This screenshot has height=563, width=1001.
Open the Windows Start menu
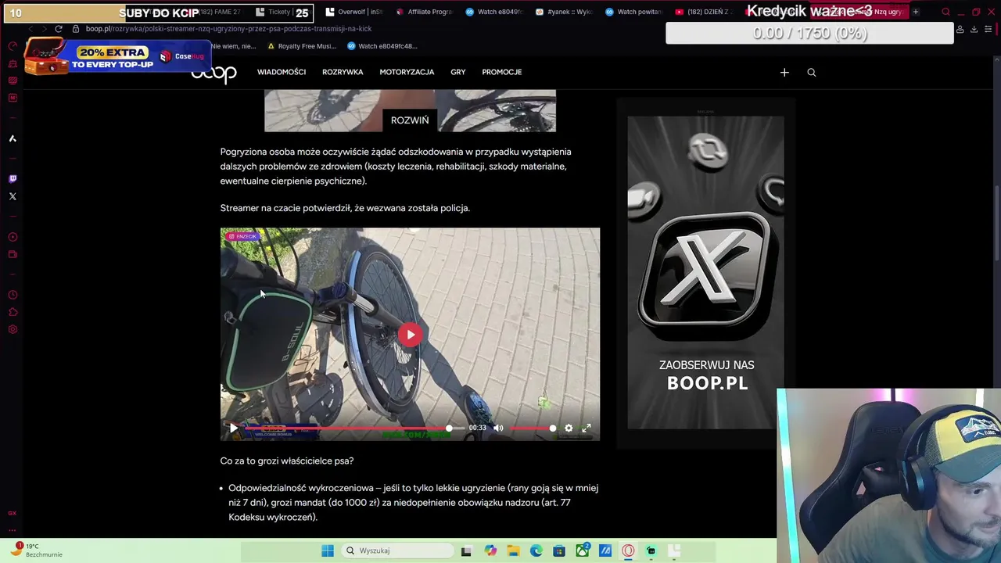[328, 550]
